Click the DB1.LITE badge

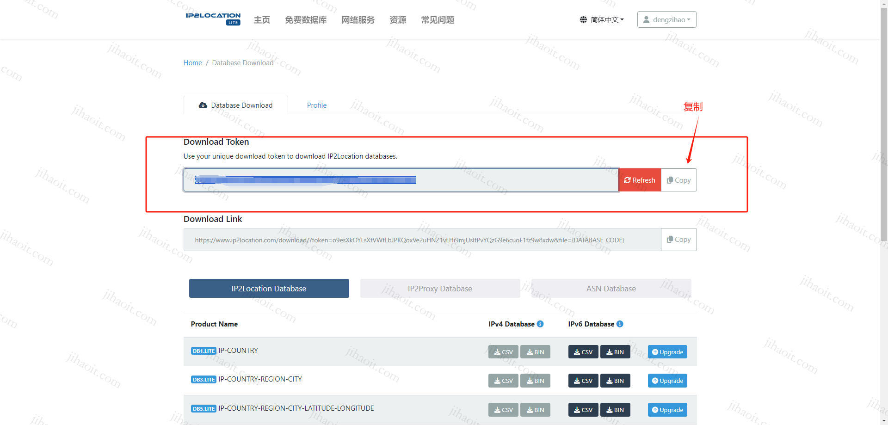(203, 351)
